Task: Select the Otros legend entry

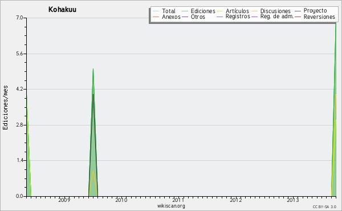Action: click(x=198, y=17)
